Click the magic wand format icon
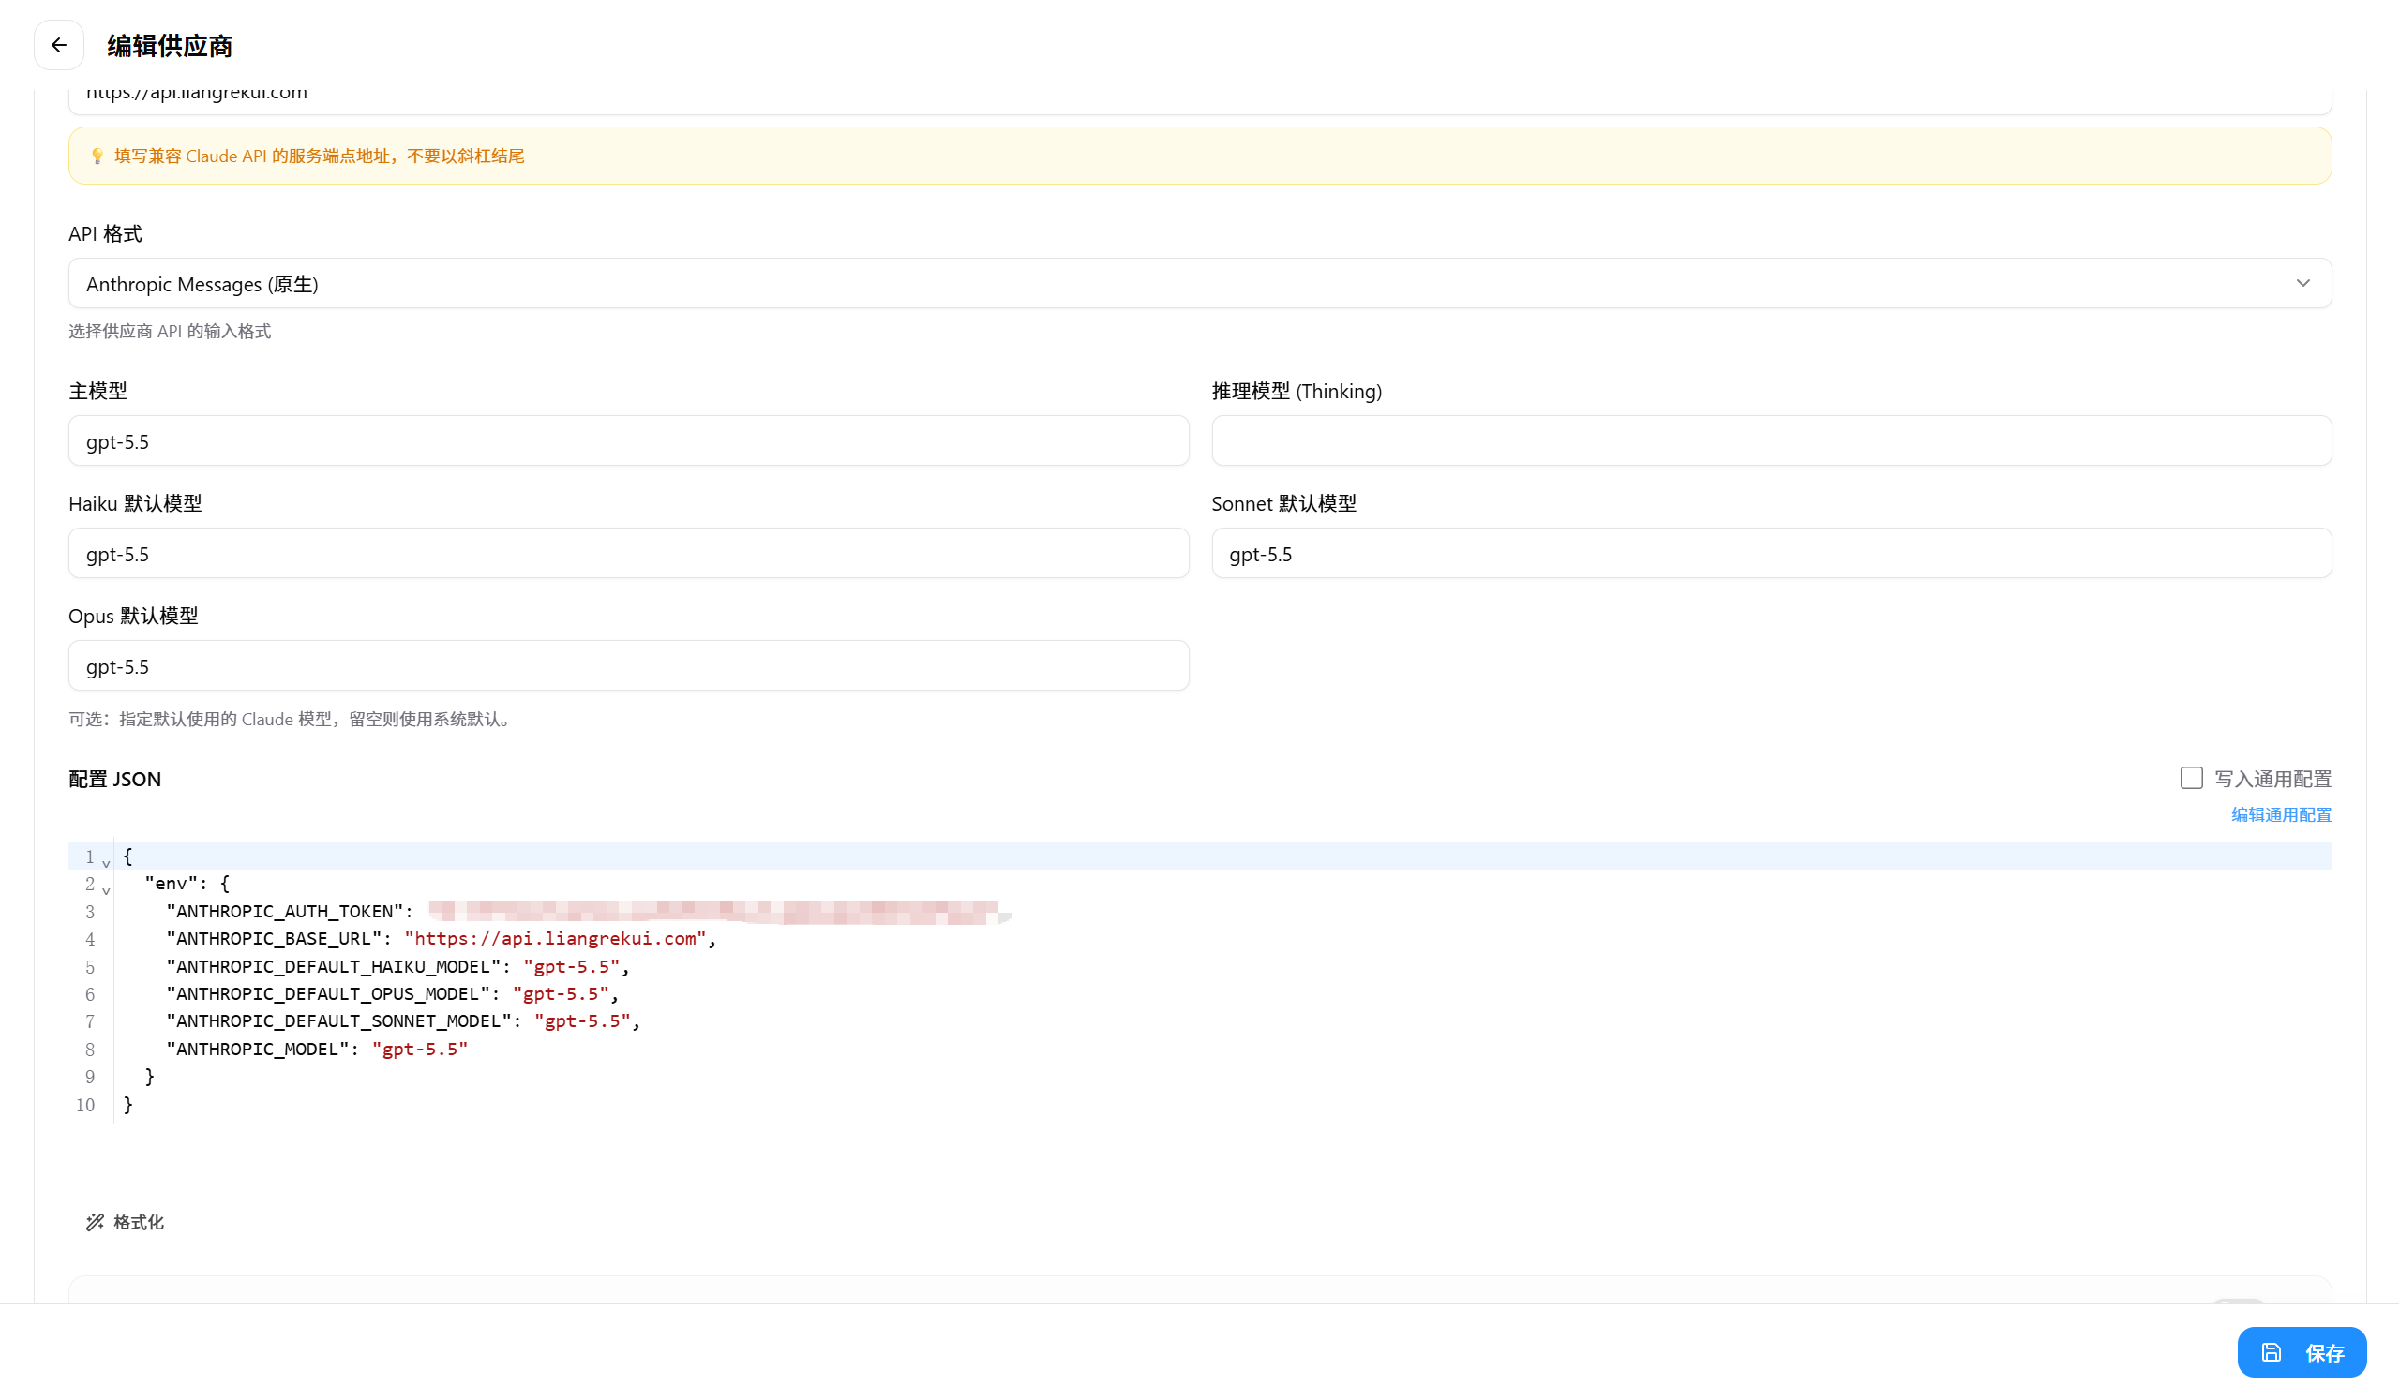The width and height of the screenshot is (2399, 1400). (95, 1222)
